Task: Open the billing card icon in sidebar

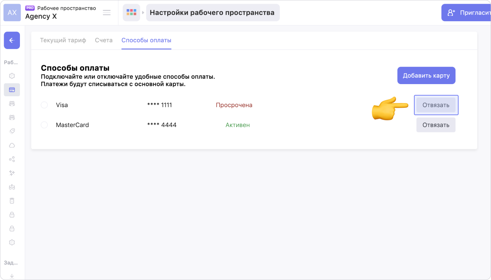Action: pos(12,90)
